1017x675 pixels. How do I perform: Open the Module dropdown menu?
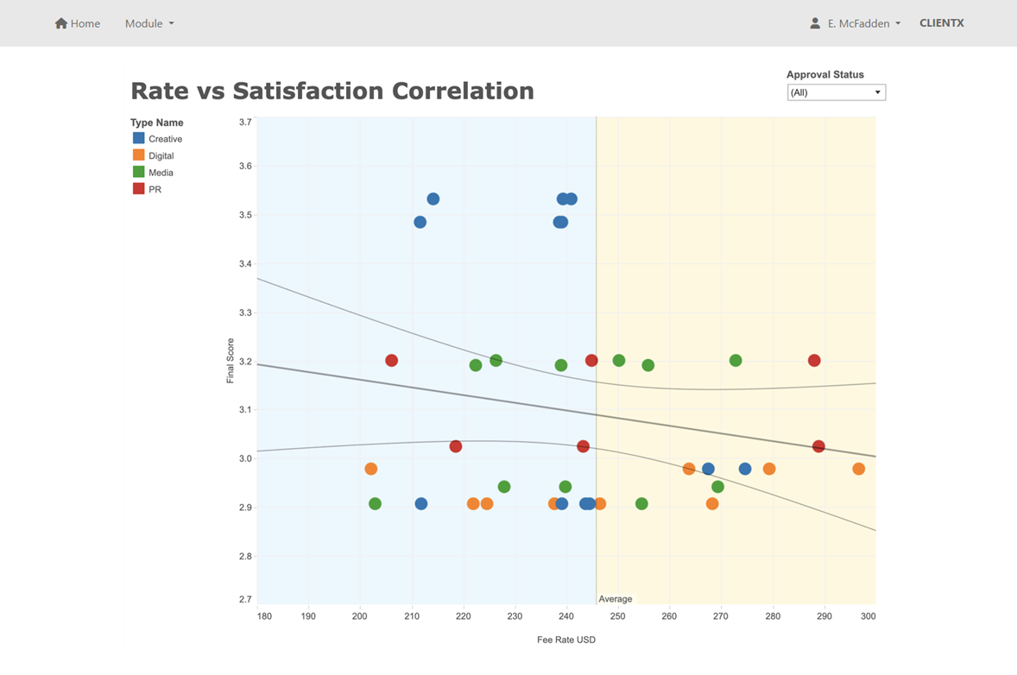(x=148, y=23)
